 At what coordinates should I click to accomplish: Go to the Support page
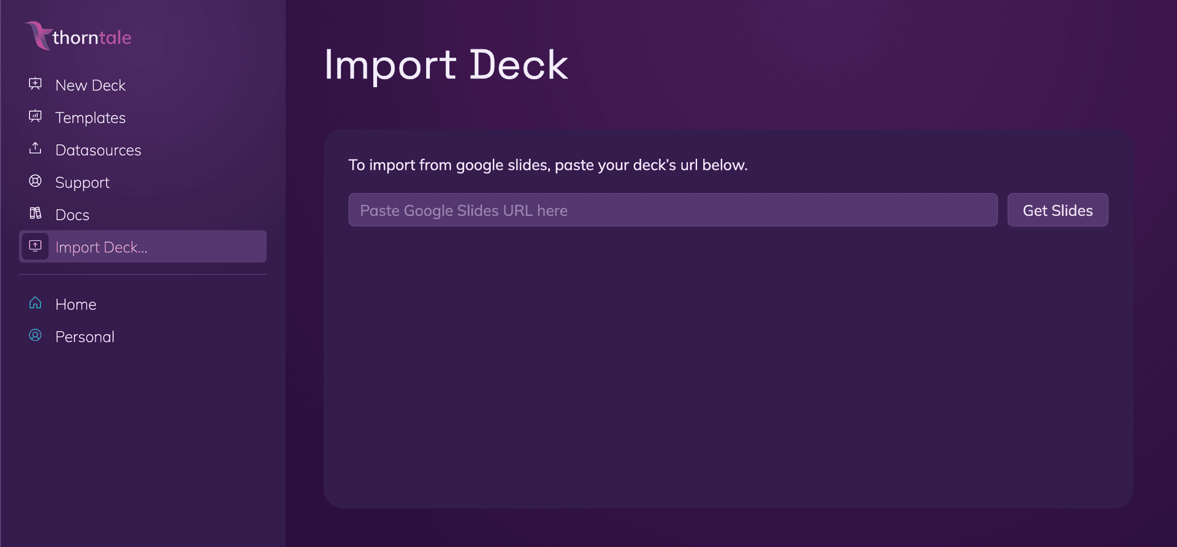coord(82,182)
